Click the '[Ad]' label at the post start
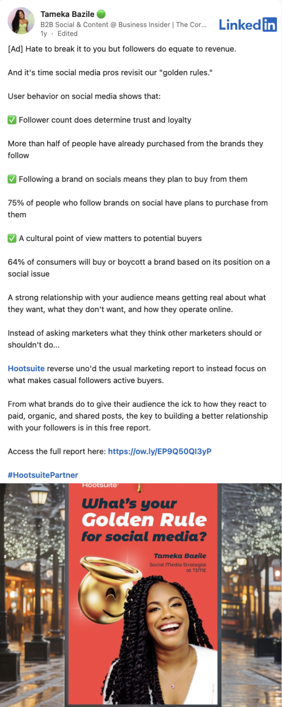The width and height of the screenshot is (282, 707). pos(14,49)
